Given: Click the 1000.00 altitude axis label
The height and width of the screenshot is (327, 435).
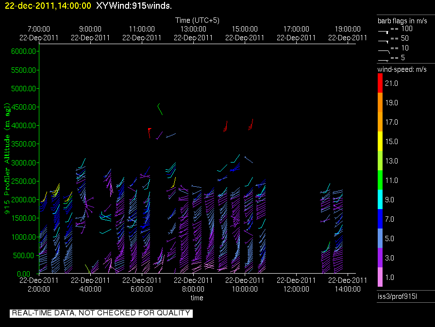Looking at the screenshot, I should point(23,237).
